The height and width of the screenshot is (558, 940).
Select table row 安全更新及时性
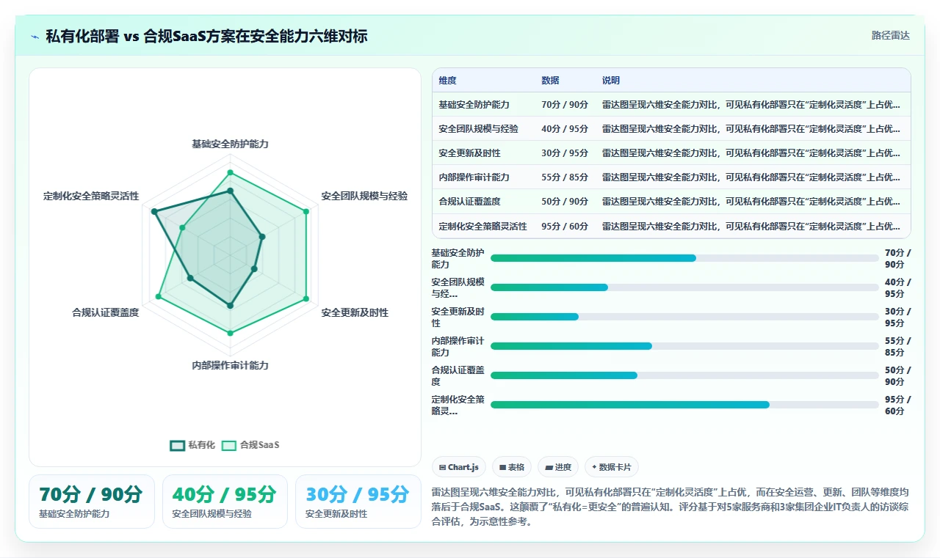(671, 153)
